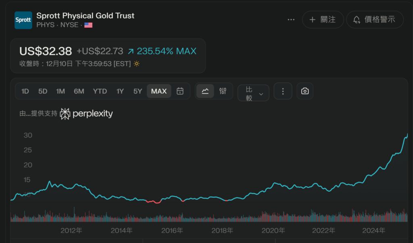Select the line chart view icon
The image size is (413, 243).
coord(205,91)
